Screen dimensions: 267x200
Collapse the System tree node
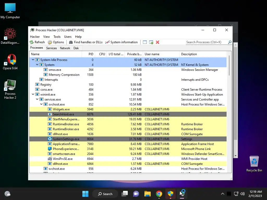tap(37, 65)
